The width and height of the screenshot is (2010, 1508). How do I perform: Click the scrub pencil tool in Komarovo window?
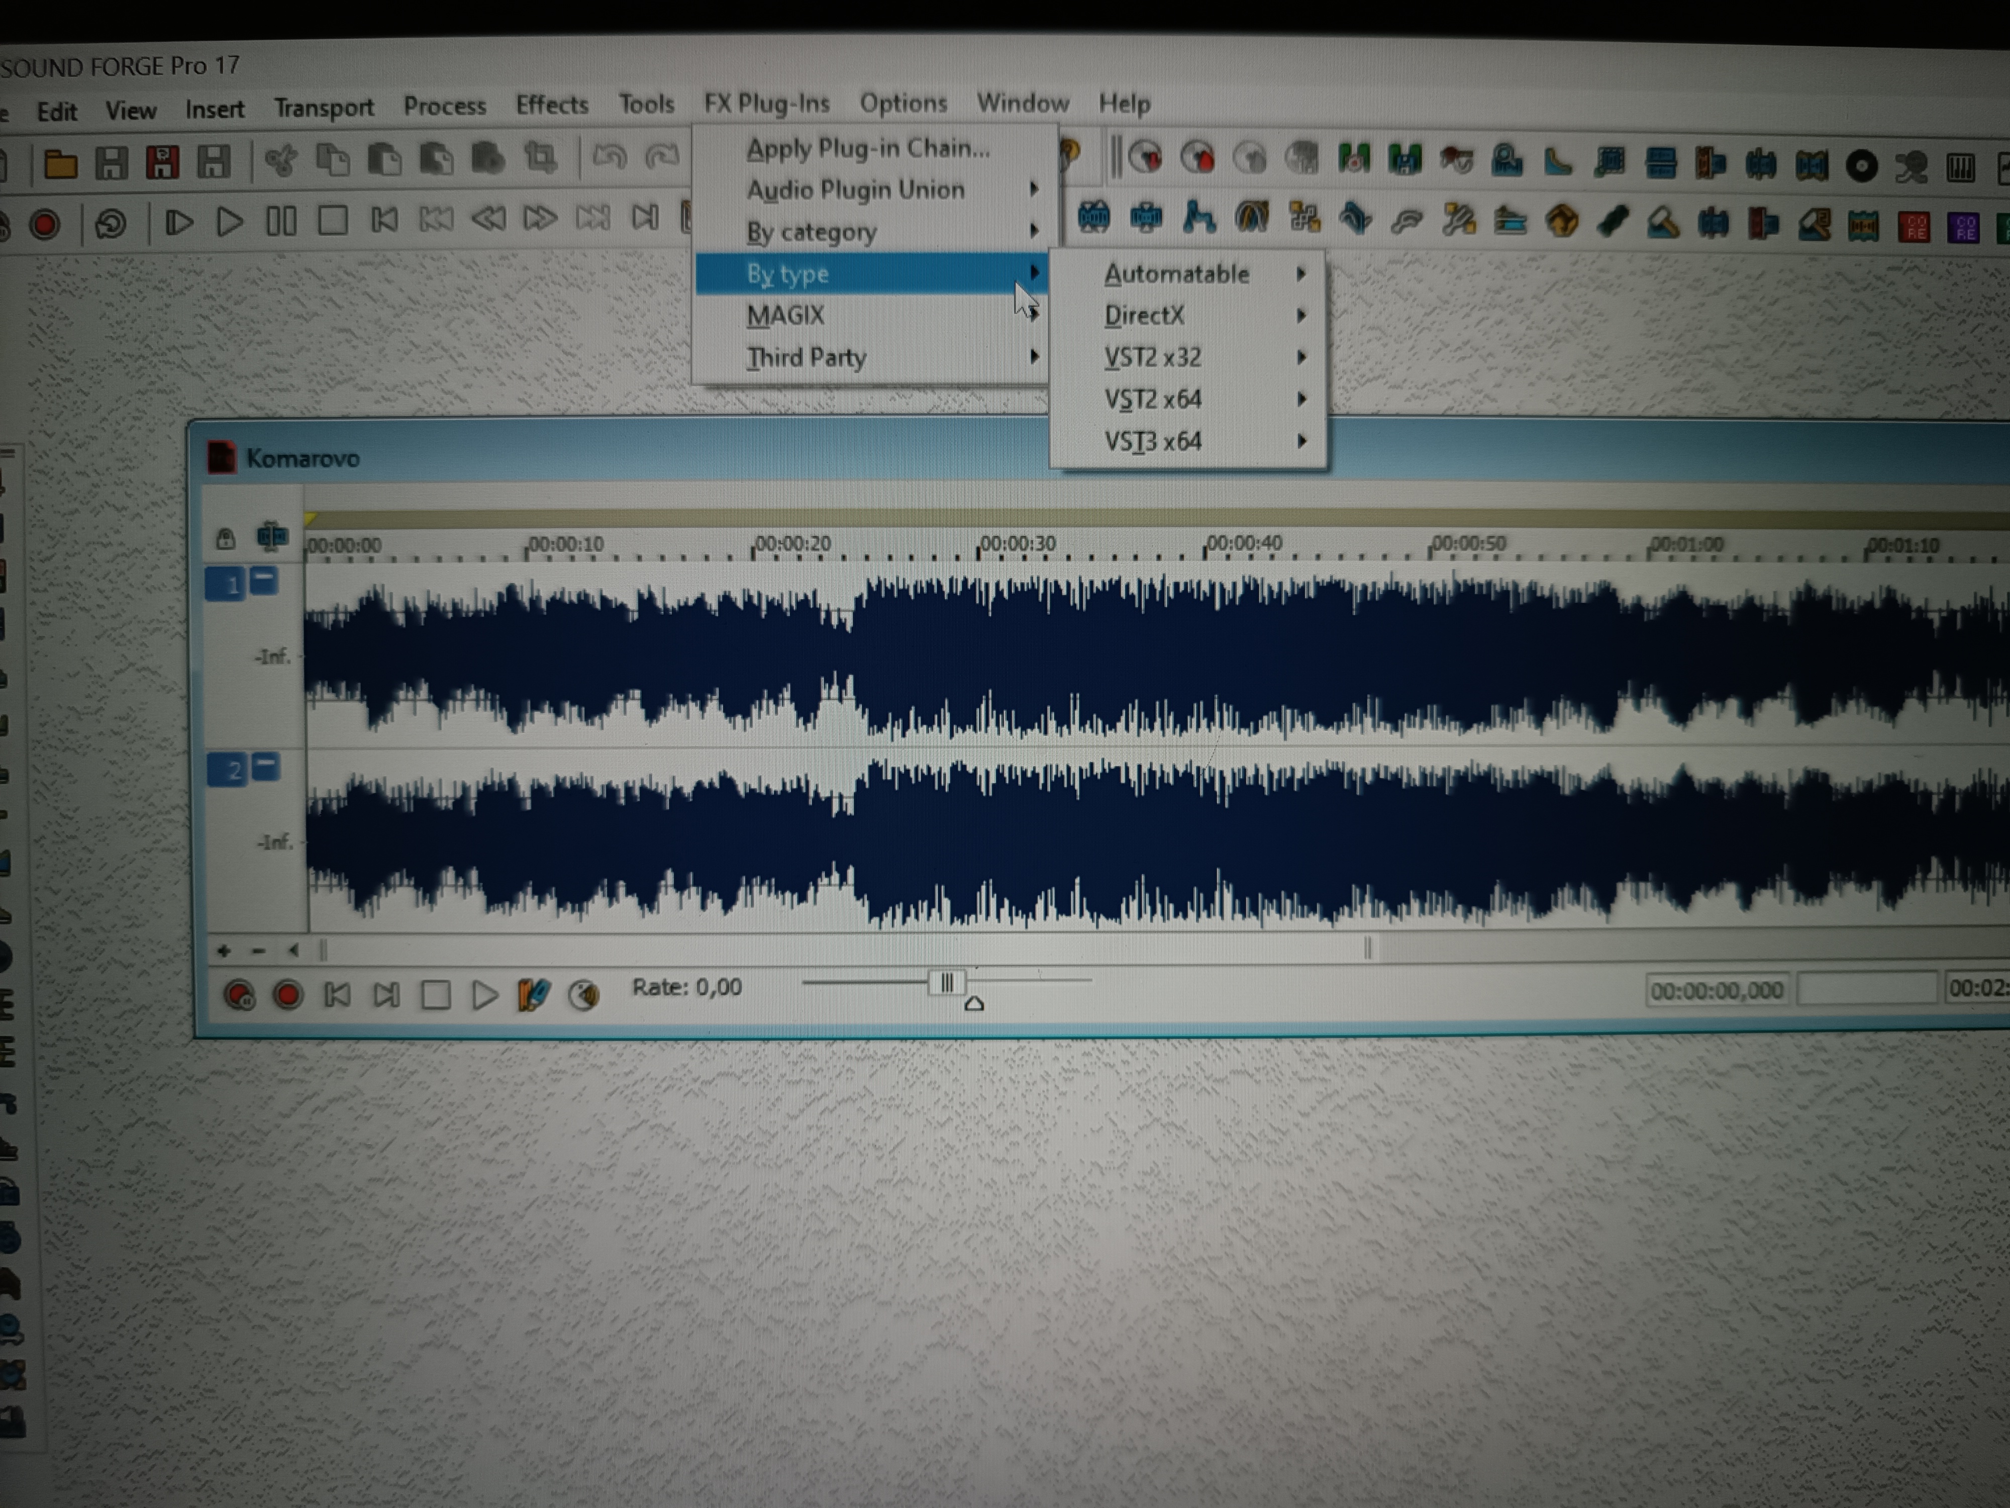[533, 993]
